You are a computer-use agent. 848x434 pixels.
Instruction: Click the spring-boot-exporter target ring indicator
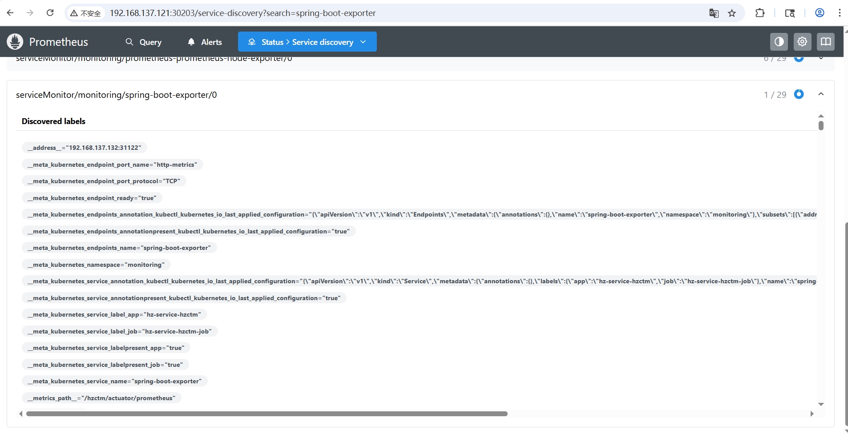point(799,94)
